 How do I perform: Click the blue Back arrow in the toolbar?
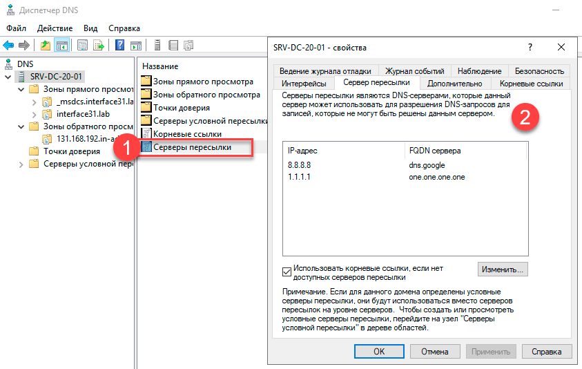pos(8,46)
